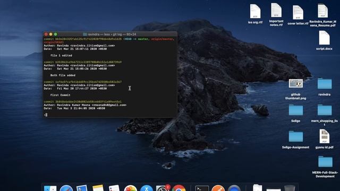
Task: Select the github thumbnail.png image
Action: (296, 83)
